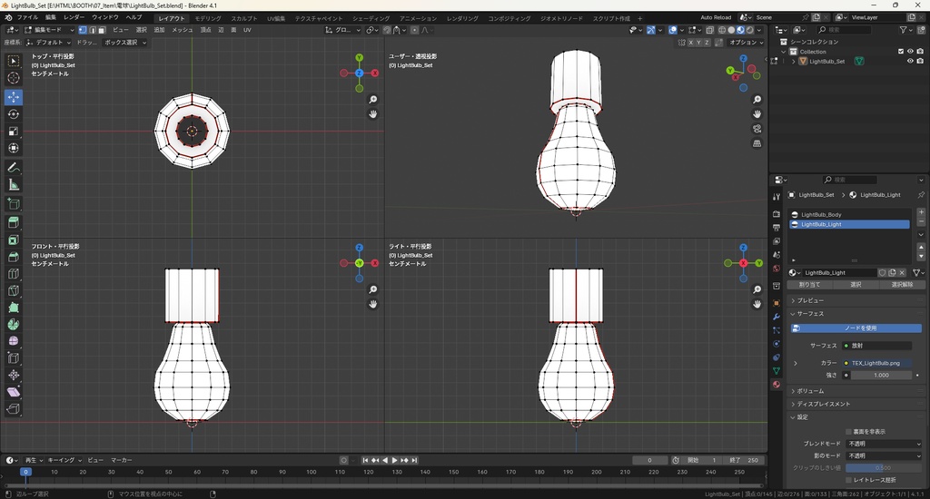
Task: Open the Tool properties tab
Action: [x=777, y=197]
